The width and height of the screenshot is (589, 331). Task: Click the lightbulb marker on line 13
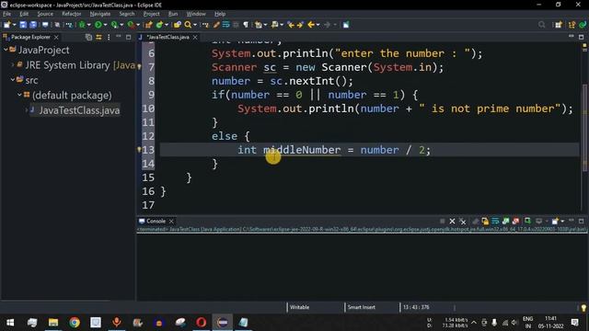click(x=139, y=150)
